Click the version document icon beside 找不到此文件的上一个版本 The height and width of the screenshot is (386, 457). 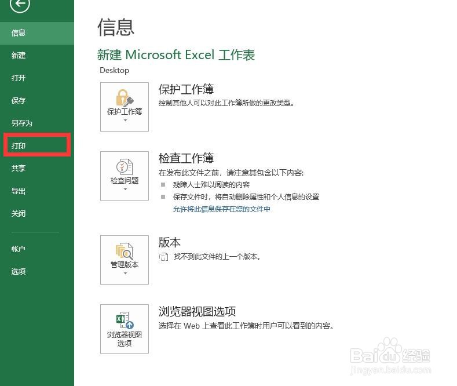click(163, 257)
